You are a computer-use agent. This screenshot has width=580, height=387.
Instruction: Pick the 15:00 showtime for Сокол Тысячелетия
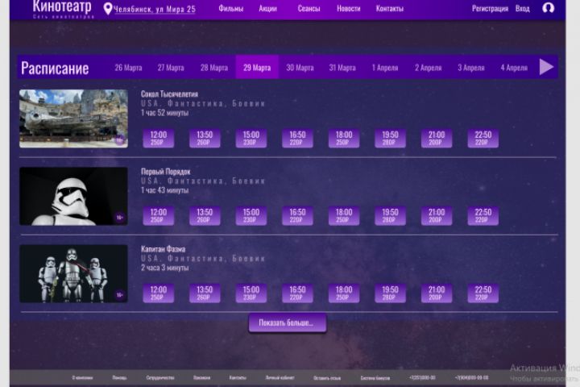(x=251, y=138)
